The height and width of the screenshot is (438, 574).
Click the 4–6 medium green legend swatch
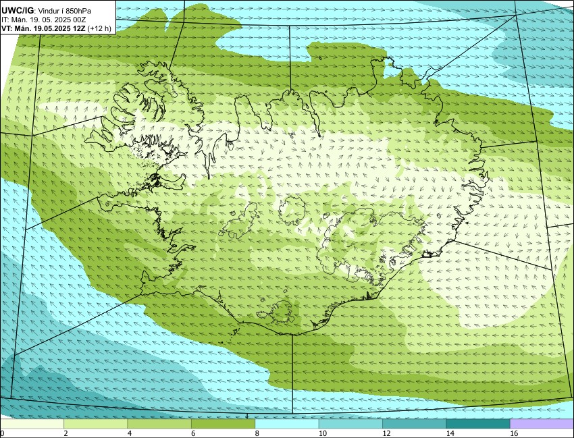tap(159, 424)
